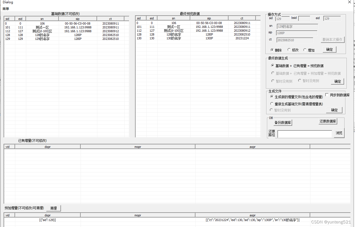Click the 还原数据库 button
This screenshot has height=227, width=355.
[328, 121]
